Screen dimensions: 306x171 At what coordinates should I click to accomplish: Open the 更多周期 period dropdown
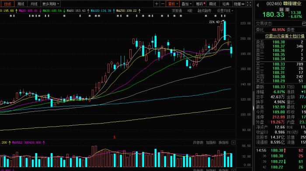(51, 4)
